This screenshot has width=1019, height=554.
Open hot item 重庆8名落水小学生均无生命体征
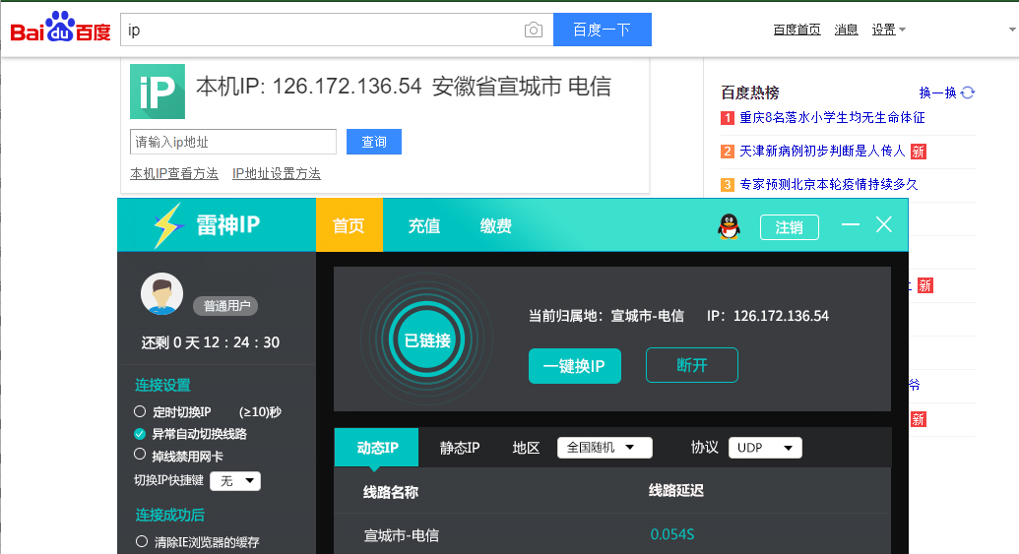pos(832,117)
